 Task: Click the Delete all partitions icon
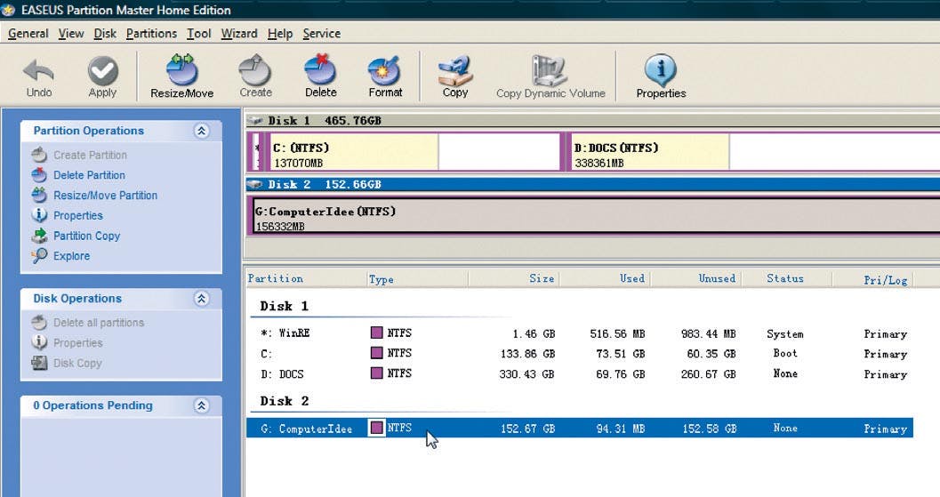click(x=39, y=323)
